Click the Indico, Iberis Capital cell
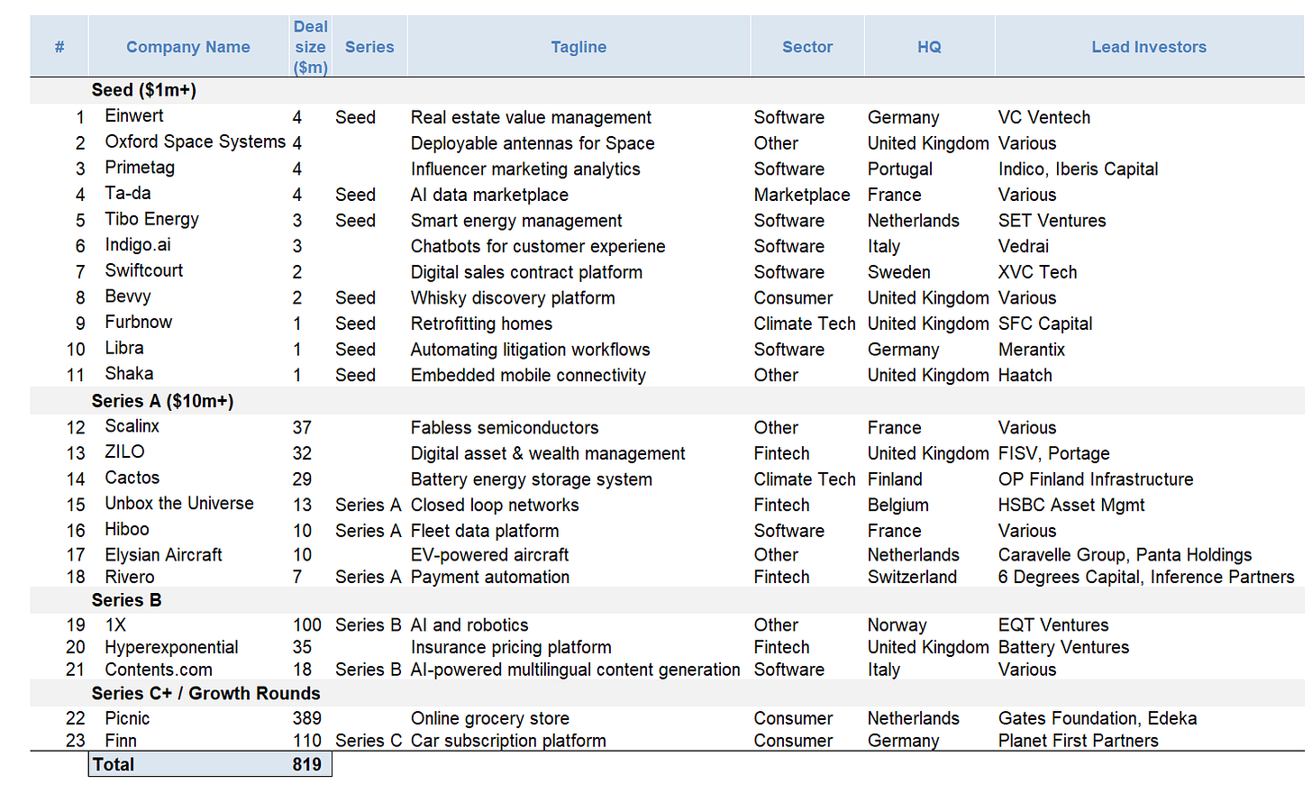The height and width of the screenshot is (793, 1312). [1078, 169]
